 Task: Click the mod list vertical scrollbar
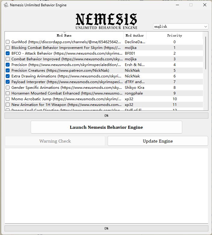click(206, 53)
